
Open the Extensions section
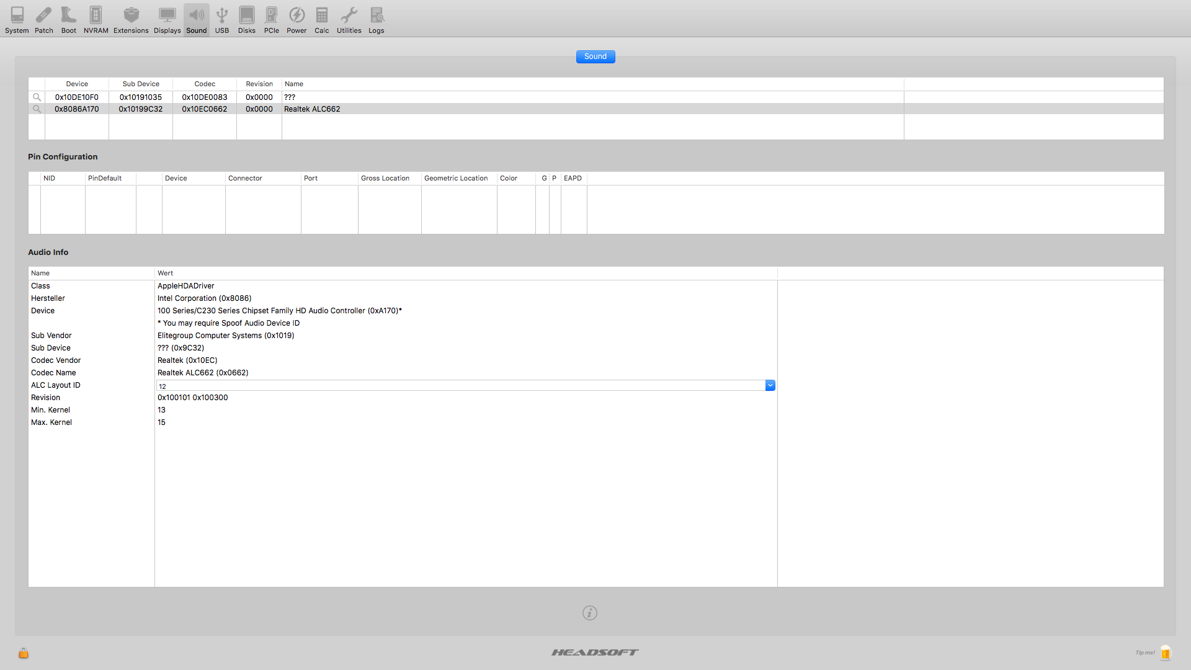(131, 20)
